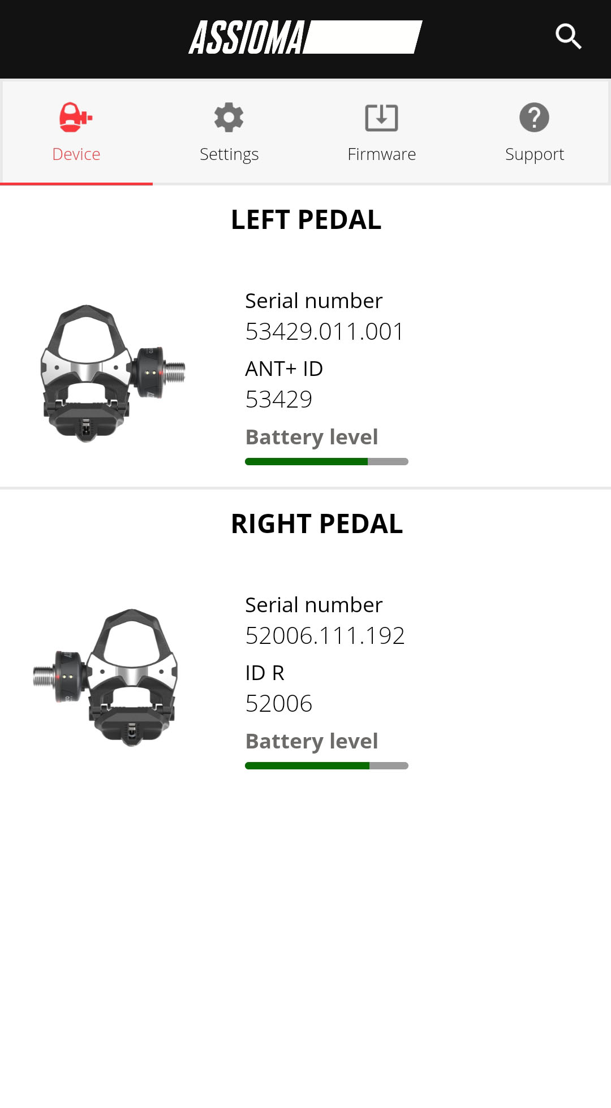Tap the left pedal battery level bar
The image size is (611, 1108).
pos(326,462)
